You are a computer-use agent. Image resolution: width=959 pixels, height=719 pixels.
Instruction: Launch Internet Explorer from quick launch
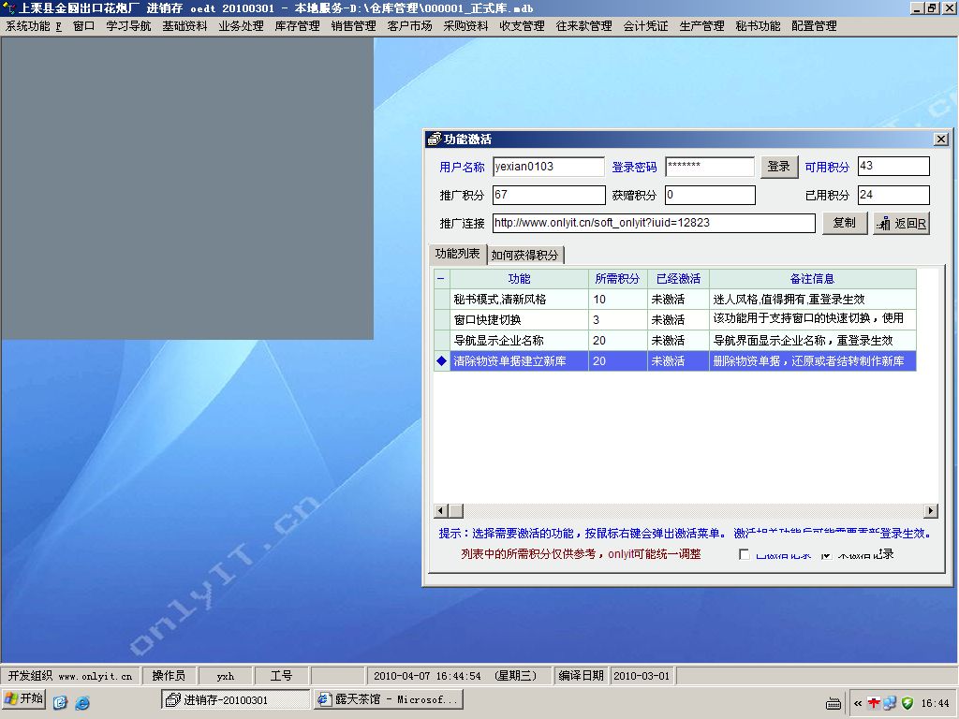pos(82,701)
